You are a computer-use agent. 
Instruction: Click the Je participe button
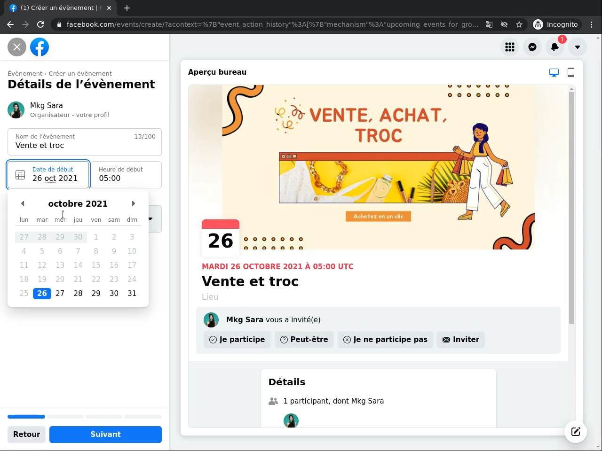pos(237,340)
